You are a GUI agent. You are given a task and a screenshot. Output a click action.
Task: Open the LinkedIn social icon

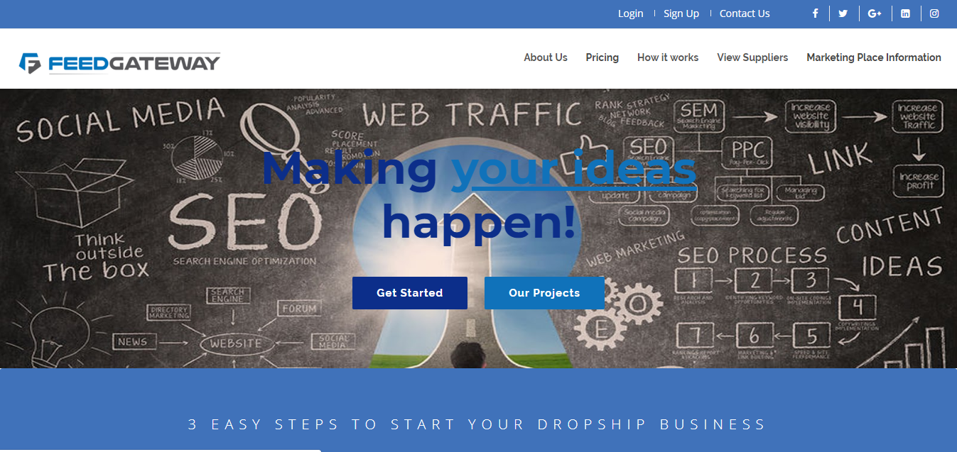click(x=905, y=13)
